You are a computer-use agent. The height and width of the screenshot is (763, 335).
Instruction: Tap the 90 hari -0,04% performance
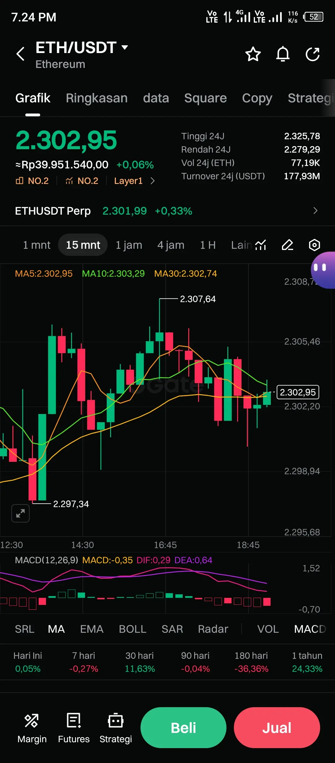195,662
